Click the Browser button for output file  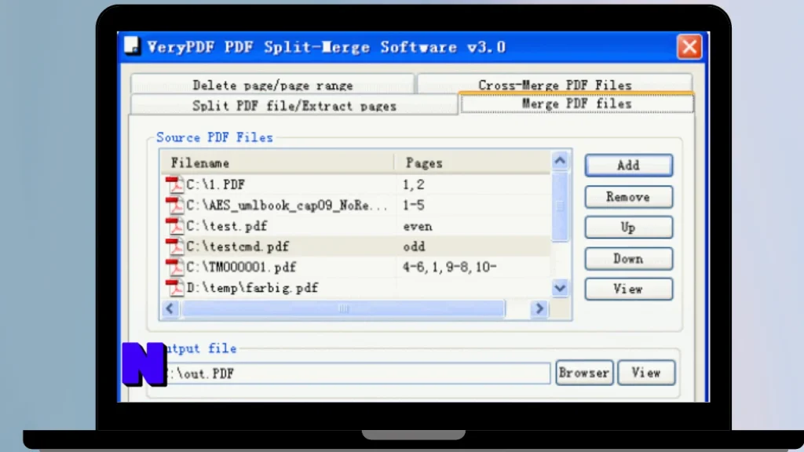(x=584, y=373)
